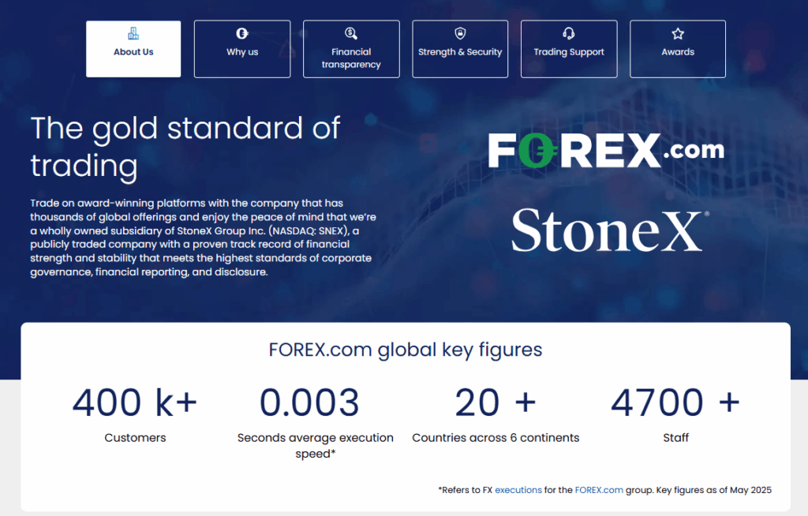Viewport: 808px width, 516px height.
Task: Select the About Us tab label
Action: [x=133, y=52]
